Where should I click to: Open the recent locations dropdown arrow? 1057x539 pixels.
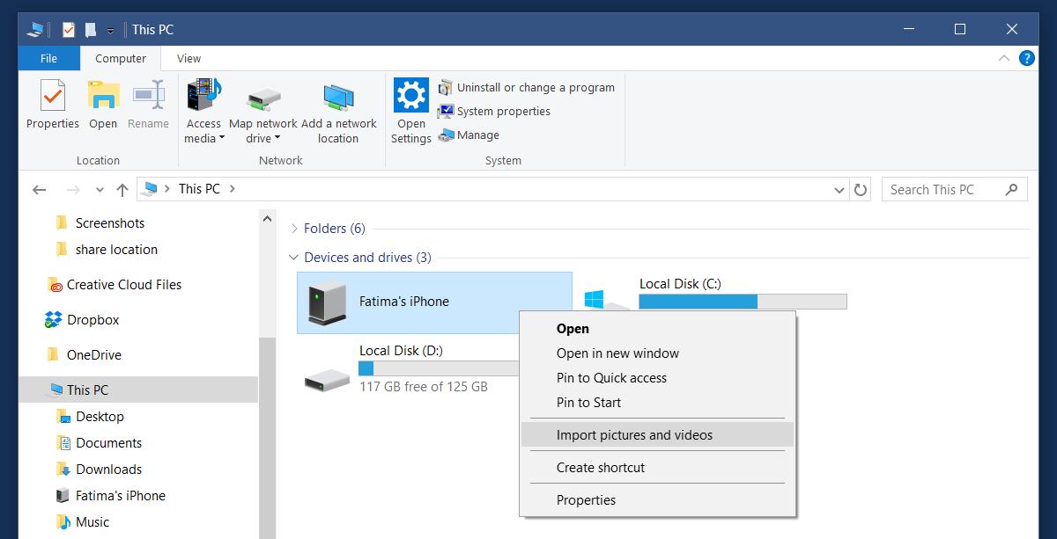(x=100, y=189)
